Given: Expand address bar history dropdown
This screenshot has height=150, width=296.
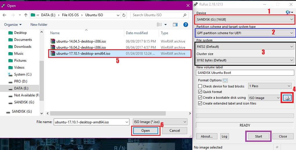Looking at the screenshot, I should pyautogui.click(x=118, y=15).
